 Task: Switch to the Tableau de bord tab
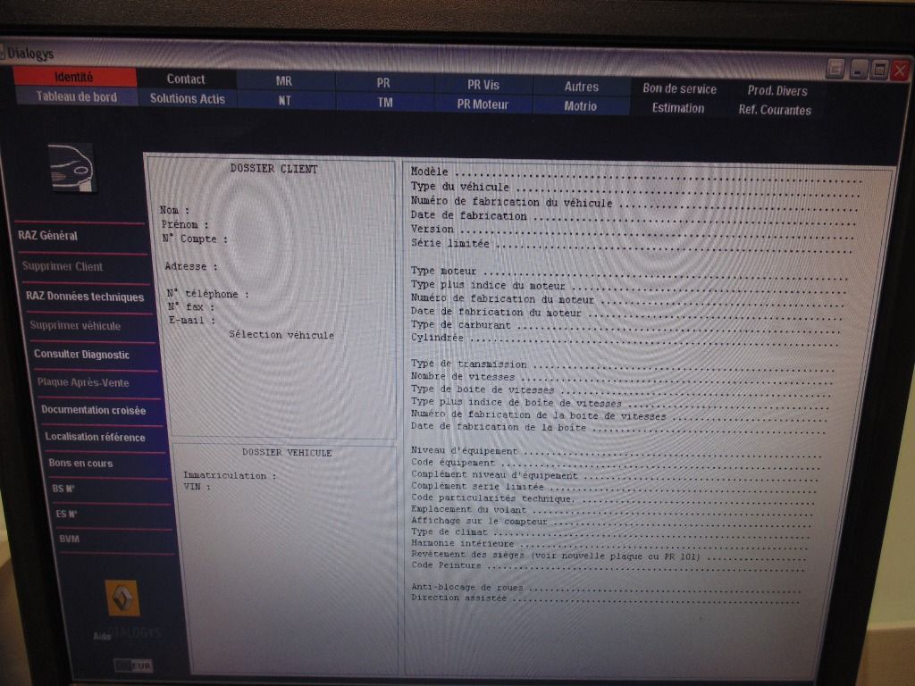point(77,96)
